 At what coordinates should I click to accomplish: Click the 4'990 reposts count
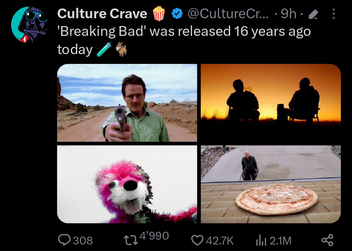point(154,236)
